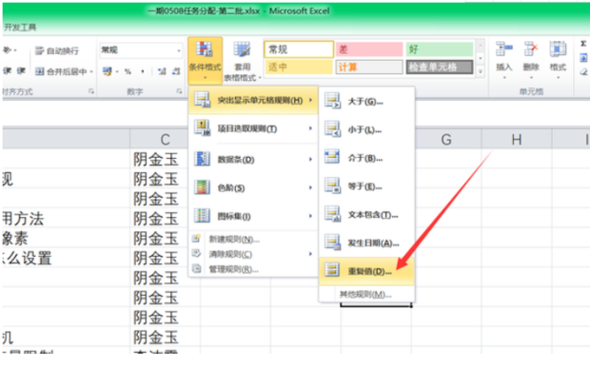Open the 格式 dropdown arrow
590x369 pixels.
point(558,78)
